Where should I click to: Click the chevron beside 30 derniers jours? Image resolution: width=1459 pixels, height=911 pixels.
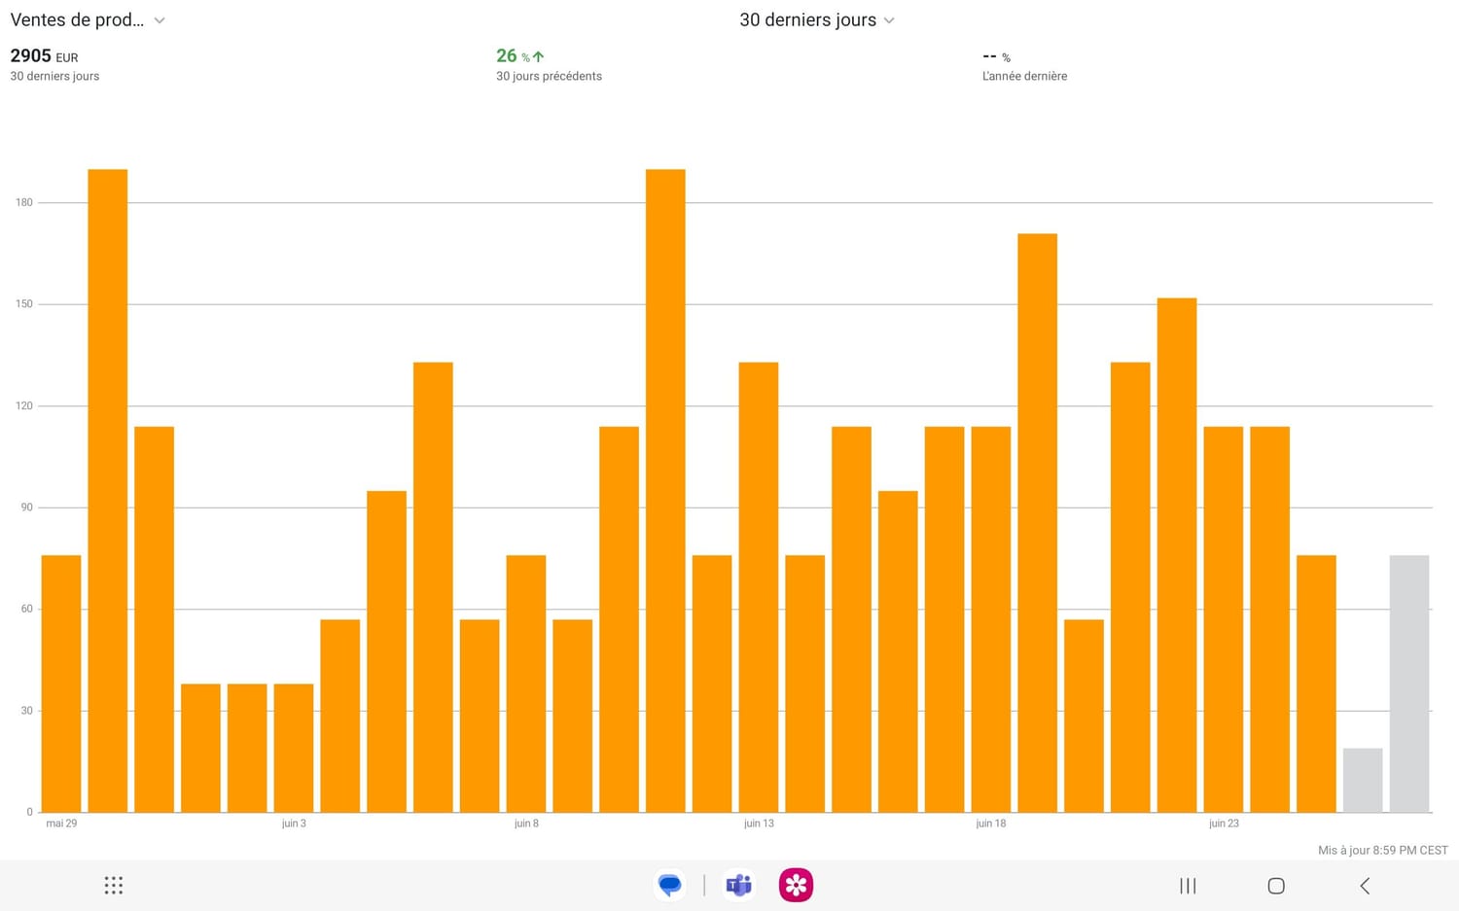[889, 20]
